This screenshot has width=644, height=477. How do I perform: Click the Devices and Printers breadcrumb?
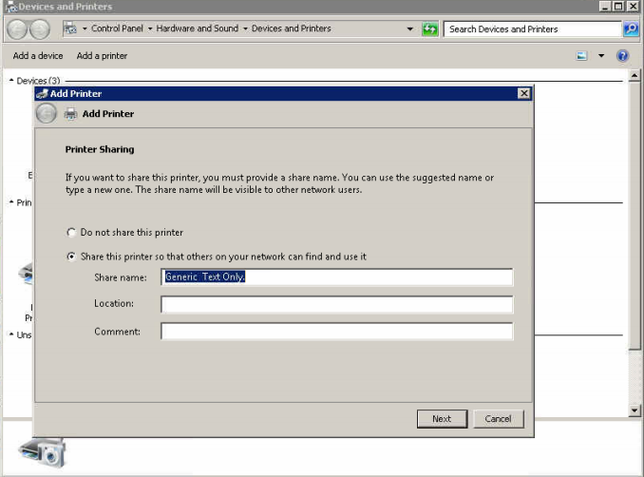click(x=292, y=29)
